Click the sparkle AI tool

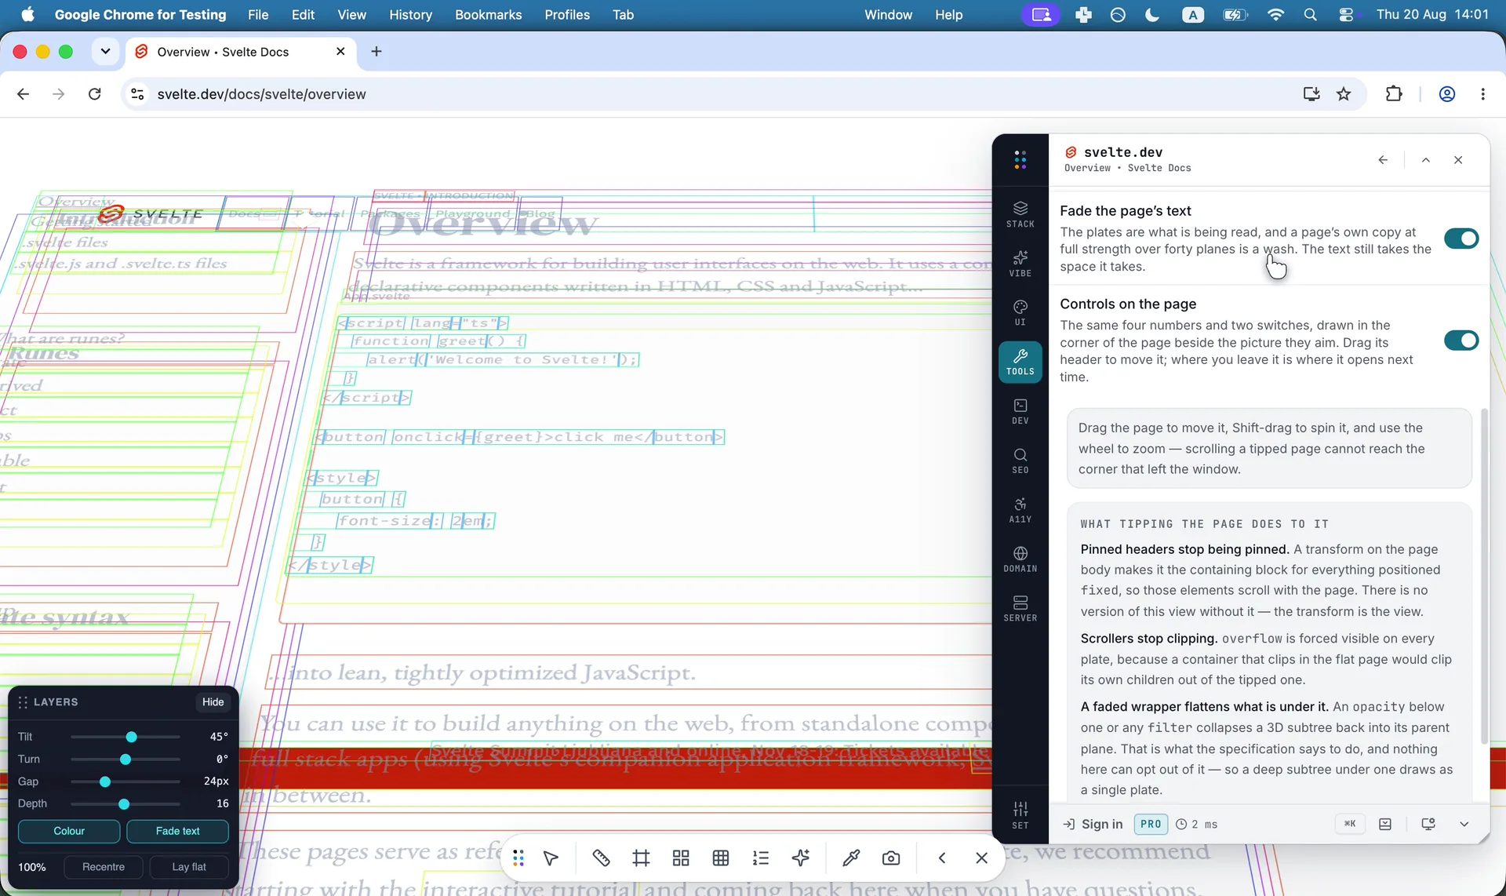coord(801,858)
